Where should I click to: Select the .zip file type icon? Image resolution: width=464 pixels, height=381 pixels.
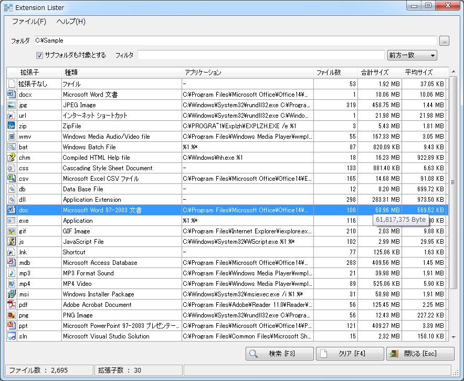click(x=12, y=126)
